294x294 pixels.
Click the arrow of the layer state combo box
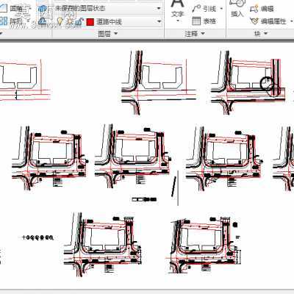click(159, 8)
